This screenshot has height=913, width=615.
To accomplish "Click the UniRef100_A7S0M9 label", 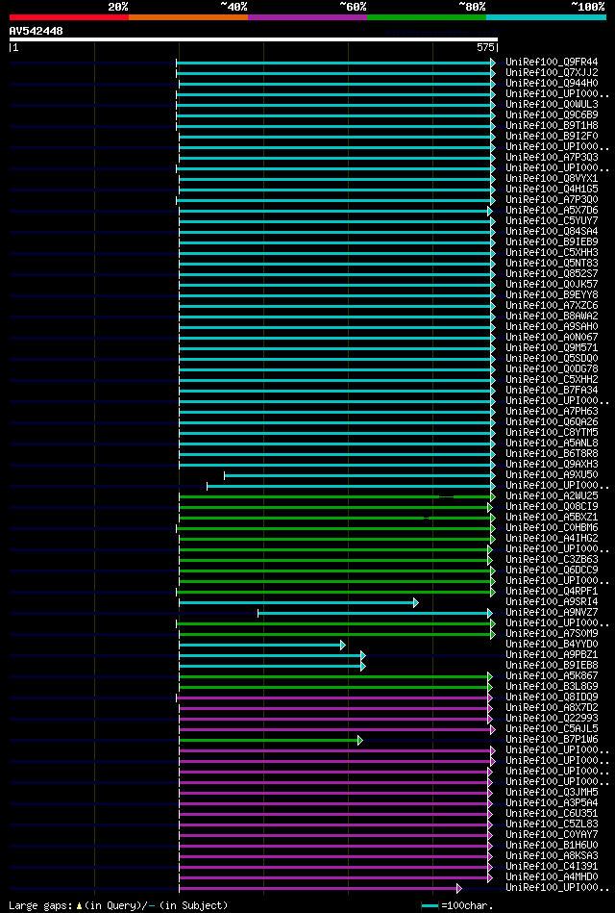I will click(x=552, y=634).
